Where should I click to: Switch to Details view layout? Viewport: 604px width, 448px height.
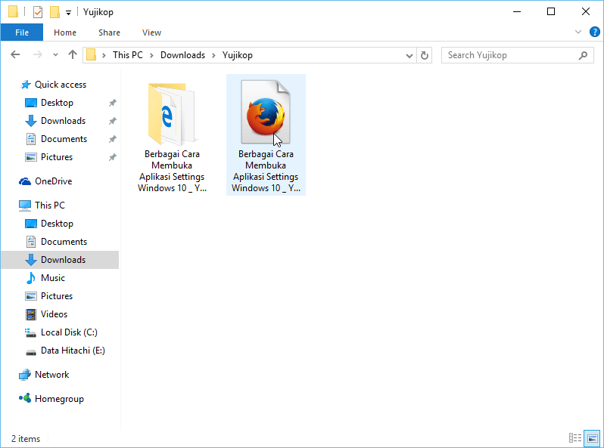(575, 438)
